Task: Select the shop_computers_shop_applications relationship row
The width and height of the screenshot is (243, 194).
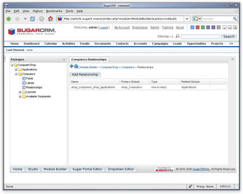Action: tap(148, 87)
